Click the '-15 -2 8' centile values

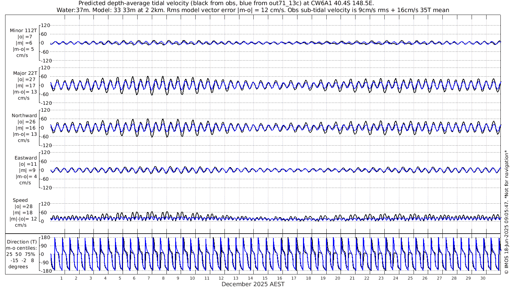point(23,260)
